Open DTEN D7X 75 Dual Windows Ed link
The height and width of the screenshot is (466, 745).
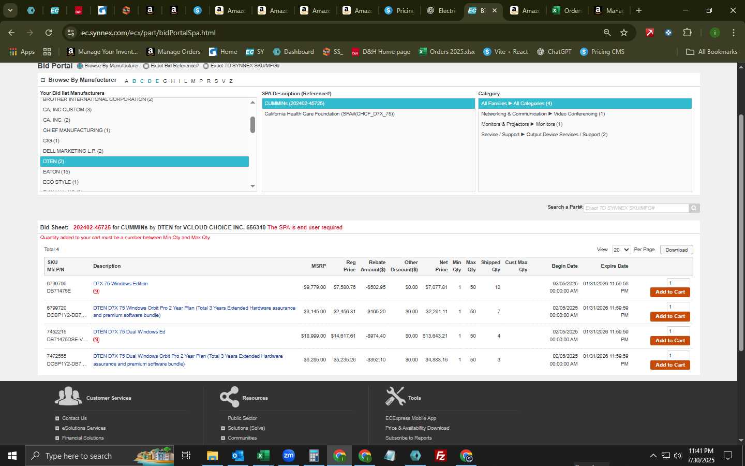(x=129, y=332)
